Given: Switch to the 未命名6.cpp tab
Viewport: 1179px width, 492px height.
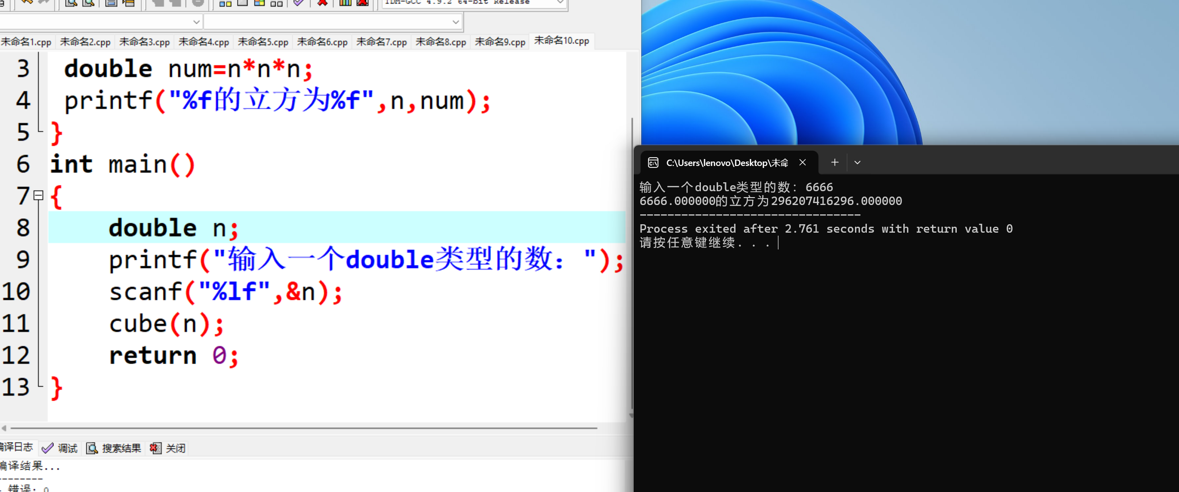Looking at the screenshot, I should click(x=322, y=42).
